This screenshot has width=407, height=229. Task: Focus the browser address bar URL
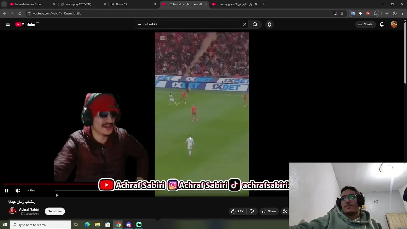(x=57, y=13)
